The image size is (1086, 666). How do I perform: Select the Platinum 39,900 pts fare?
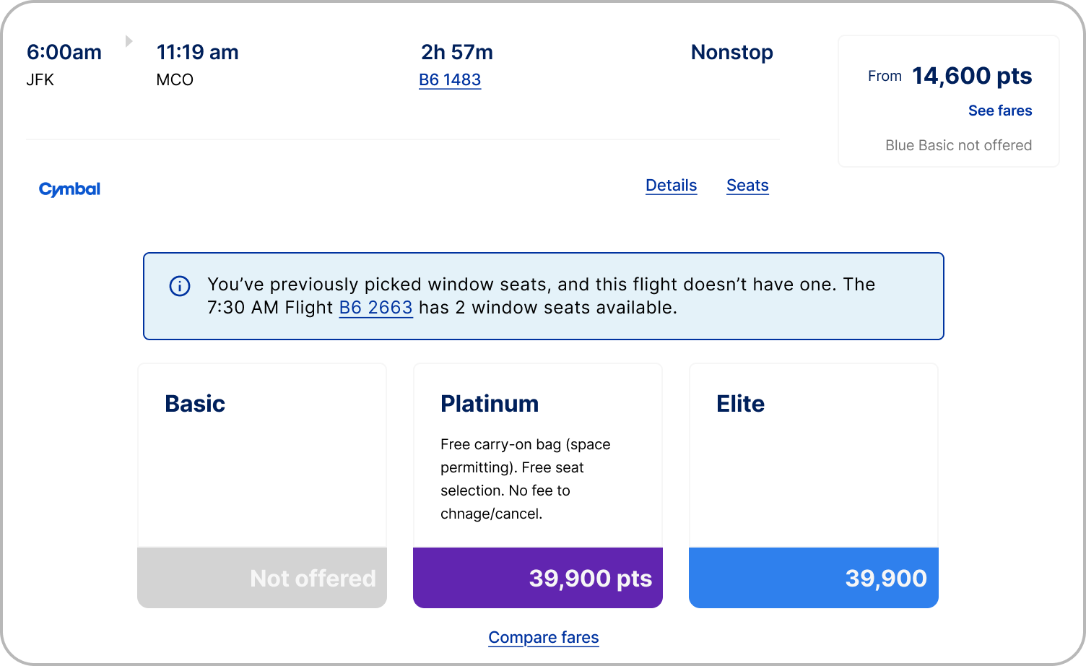click(538, 578)
